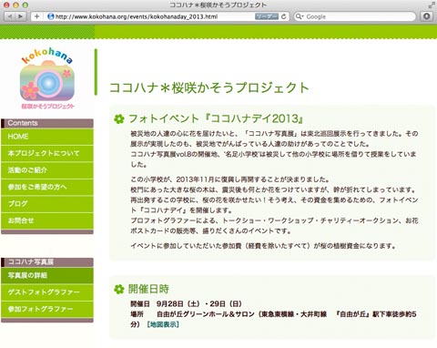Focus the Google search field
Image resolution: width=437 pixels, height=348 pixels.
355,16
